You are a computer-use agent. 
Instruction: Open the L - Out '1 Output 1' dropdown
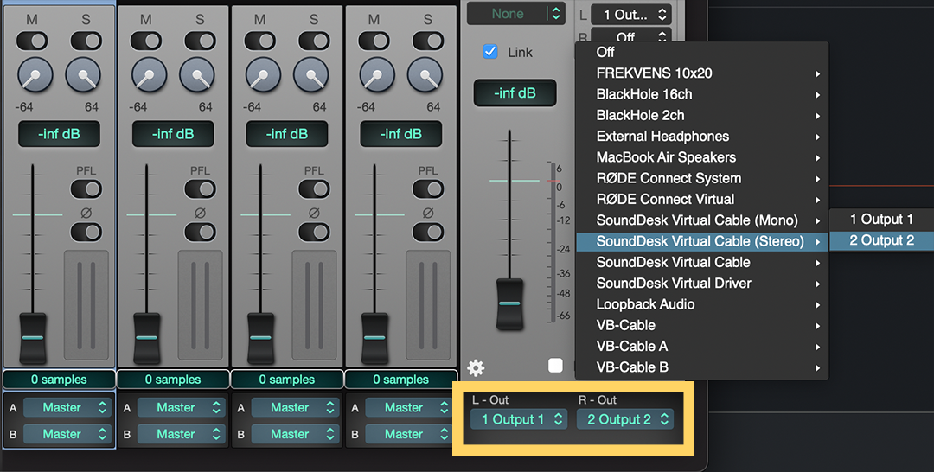point(518,419)
